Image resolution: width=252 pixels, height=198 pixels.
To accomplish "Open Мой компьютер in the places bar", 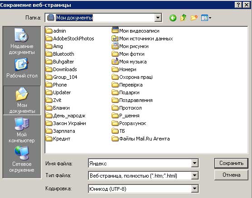I will 22,130.
